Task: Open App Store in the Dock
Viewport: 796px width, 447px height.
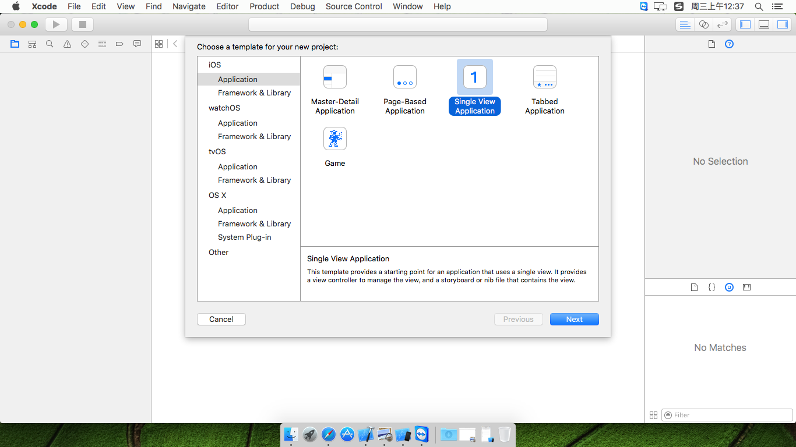Action: tap(347, 434)
